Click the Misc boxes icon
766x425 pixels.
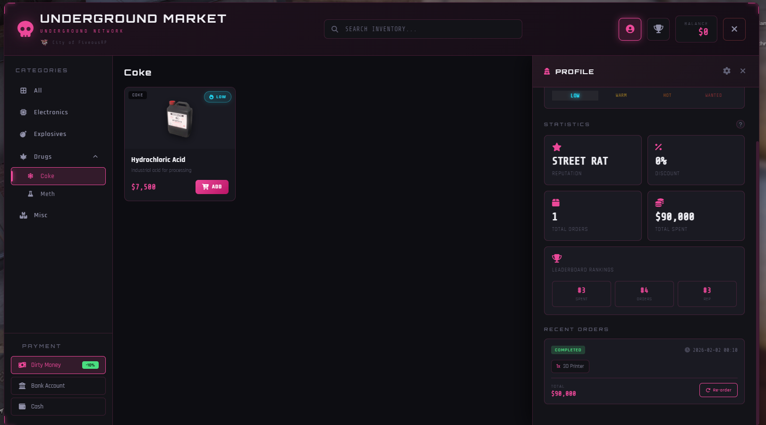tap(24, 215)
